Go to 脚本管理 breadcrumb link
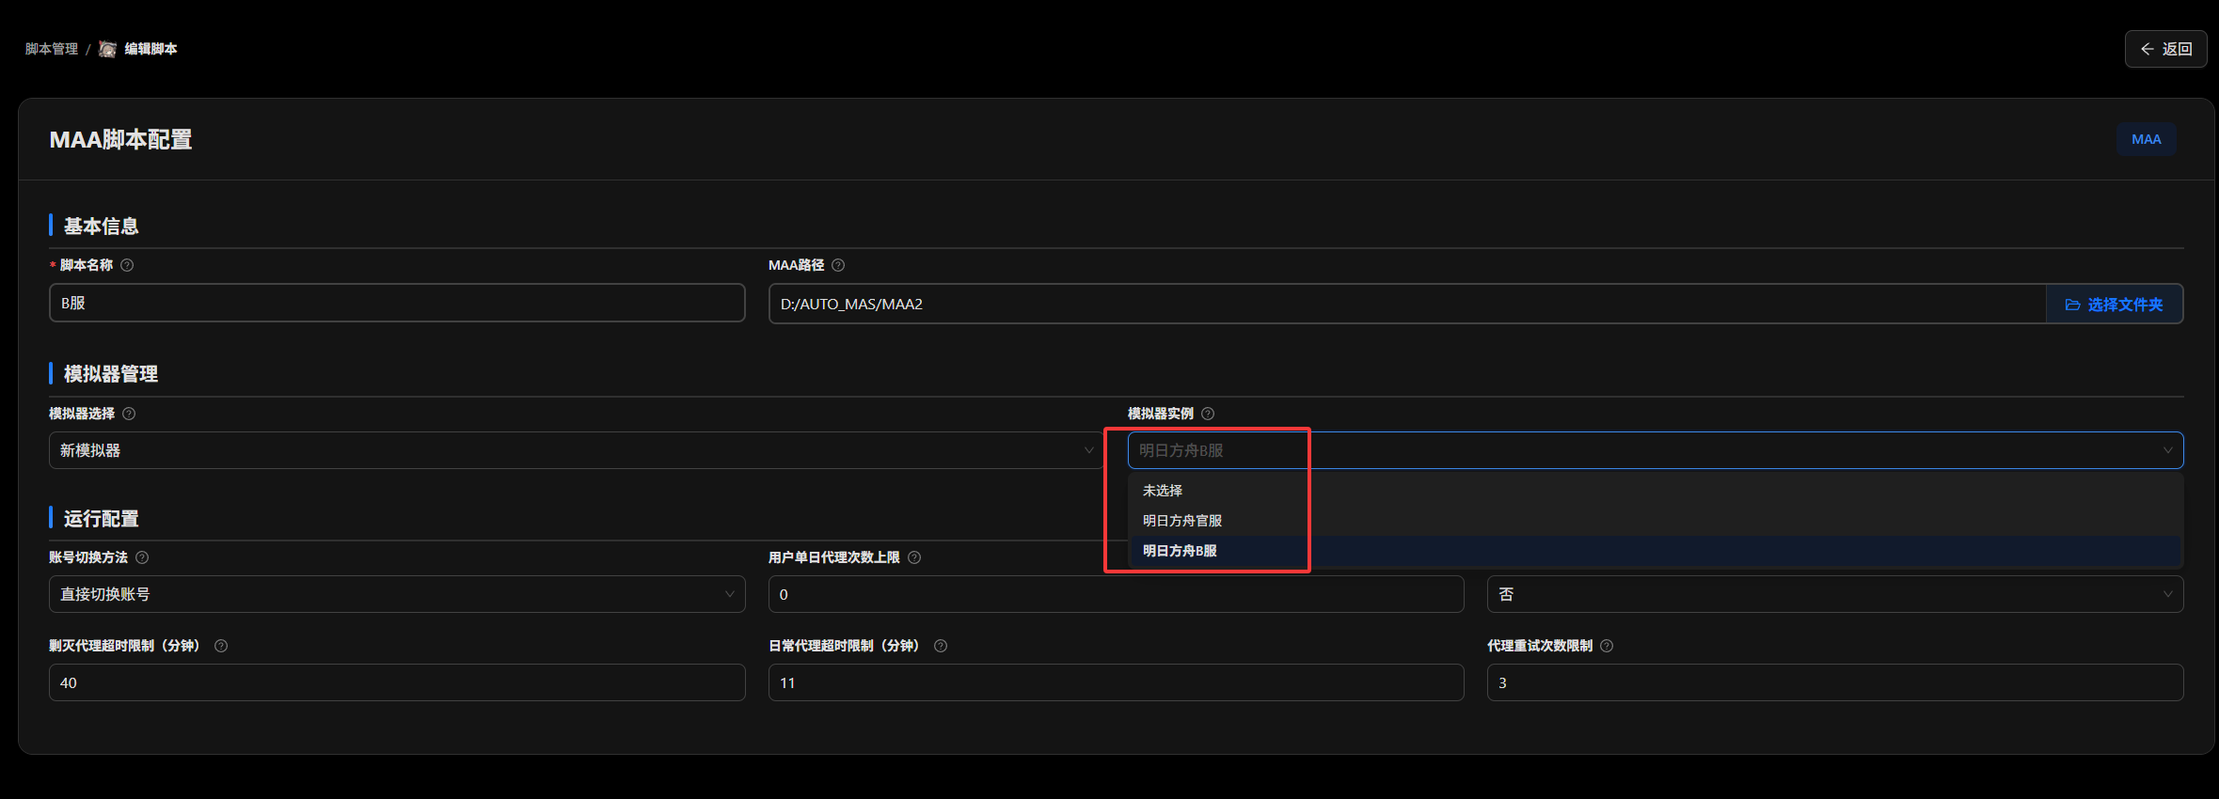This screenshot has height=799, width=2219. (x=52, y=49)
